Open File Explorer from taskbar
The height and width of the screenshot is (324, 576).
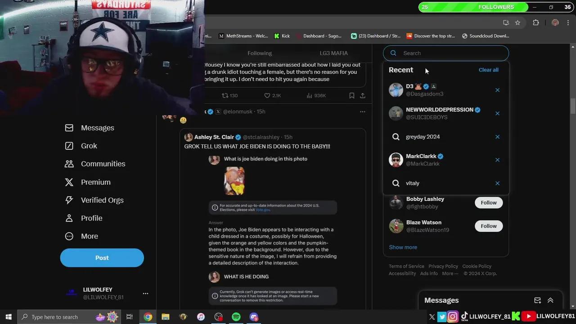(x=165, y=317)
